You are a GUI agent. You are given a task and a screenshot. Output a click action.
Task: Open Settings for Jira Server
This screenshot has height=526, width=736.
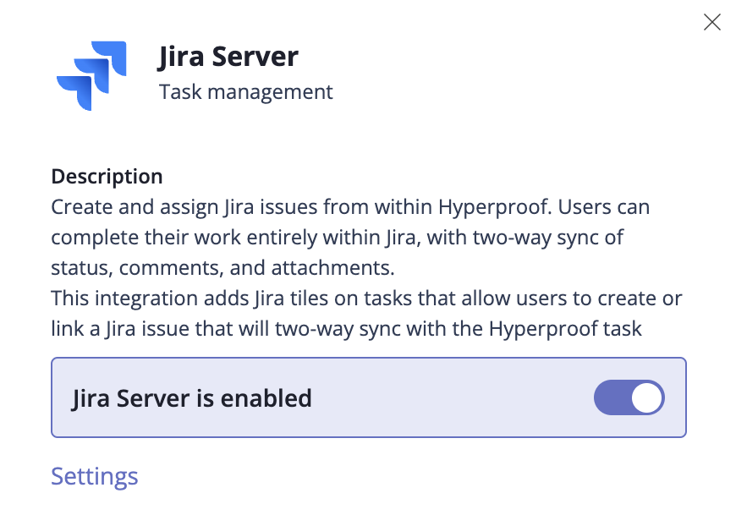[x=94, y=476]
